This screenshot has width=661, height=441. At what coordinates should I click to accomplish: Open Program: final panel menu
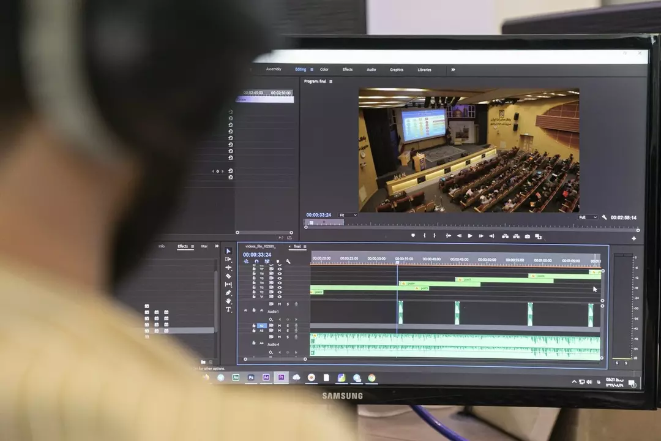pyautogui.click(x=331, y=81)
